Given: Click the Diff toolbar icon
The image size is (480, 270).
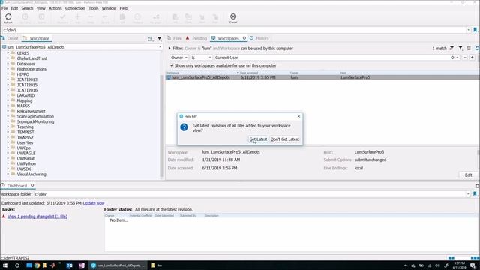Looking at the screenshot, I should [122, 18].
